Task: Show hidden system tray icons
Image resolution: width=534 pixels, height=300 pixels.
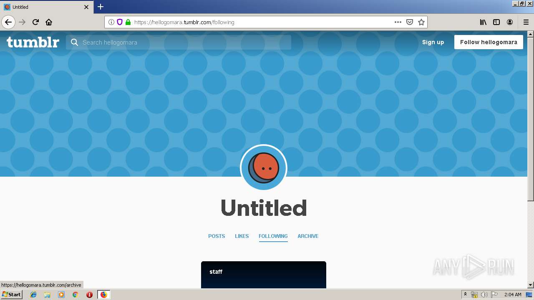Action: pyautogui.click(x=466, y=294)
